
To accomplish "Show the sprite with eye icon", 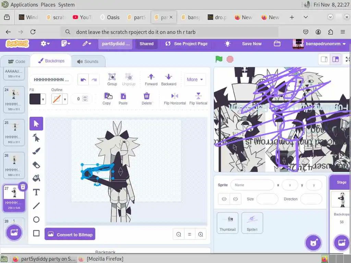I will 224,199.
